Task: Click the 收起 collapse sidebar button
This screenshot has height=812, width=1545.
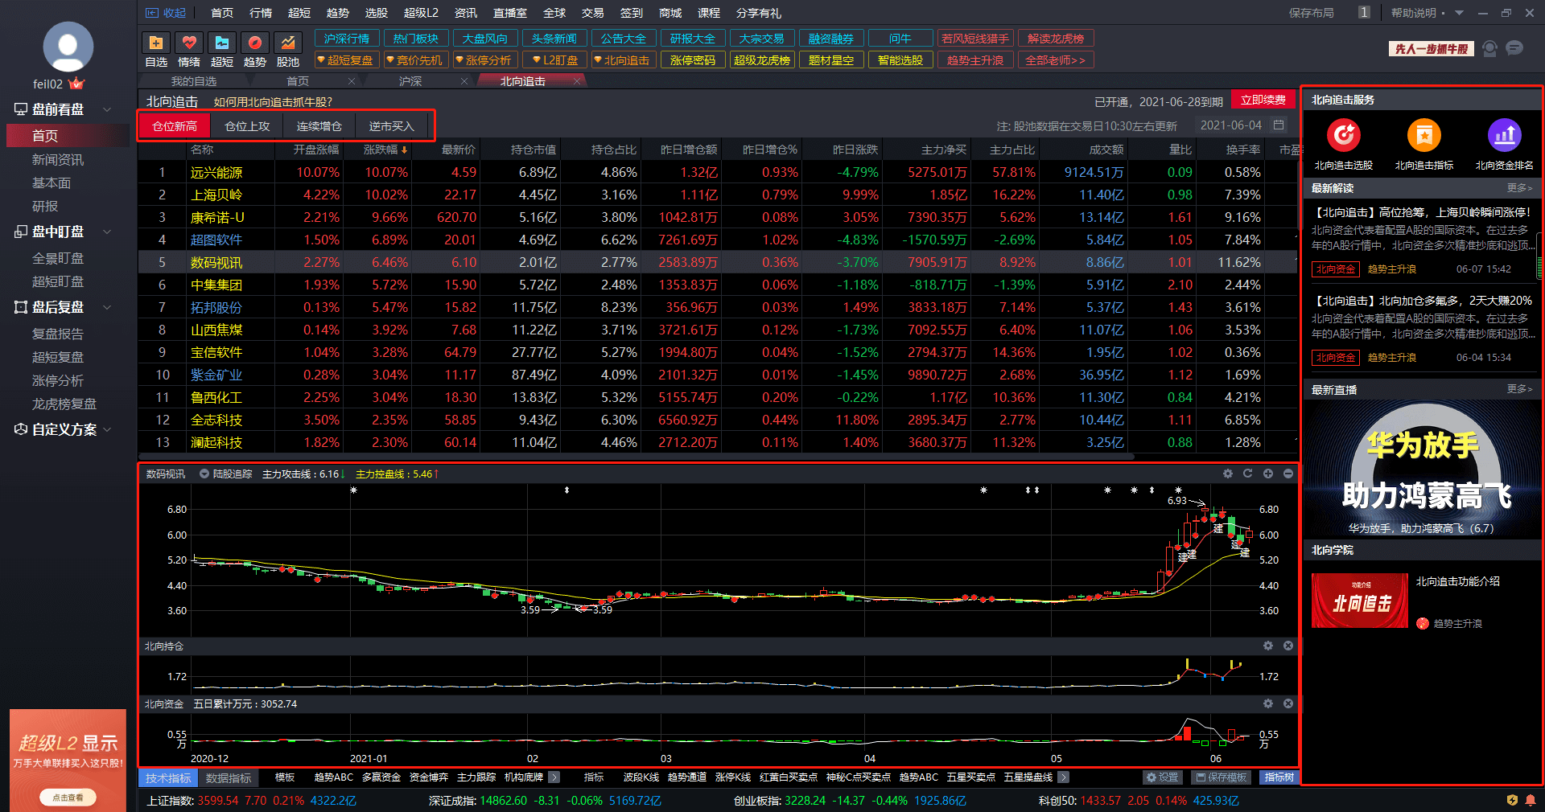Action: 166,13
